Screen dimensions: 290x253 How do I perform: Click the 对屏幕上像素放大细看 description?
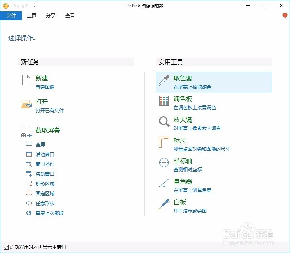click(x=197, y=128)
